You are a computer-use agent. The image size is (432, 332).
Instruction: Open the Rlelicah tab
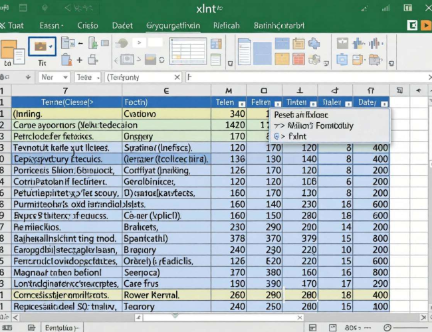pos(227,26)
